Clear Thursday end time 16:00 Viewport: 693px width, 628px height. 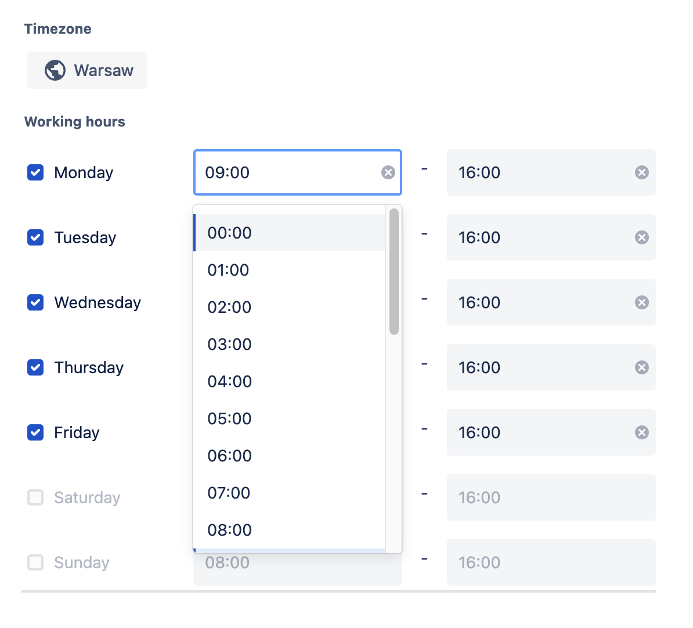click(641, 367)
